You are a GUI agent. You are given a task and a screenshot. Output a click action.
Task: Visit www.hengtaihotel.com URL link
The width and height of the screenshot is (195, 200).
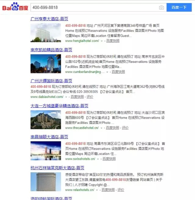[x=82, y=41]
